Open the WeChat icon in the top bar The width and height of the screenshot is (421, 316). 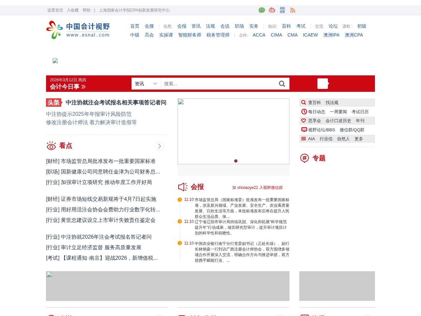(x=262, y=10)
